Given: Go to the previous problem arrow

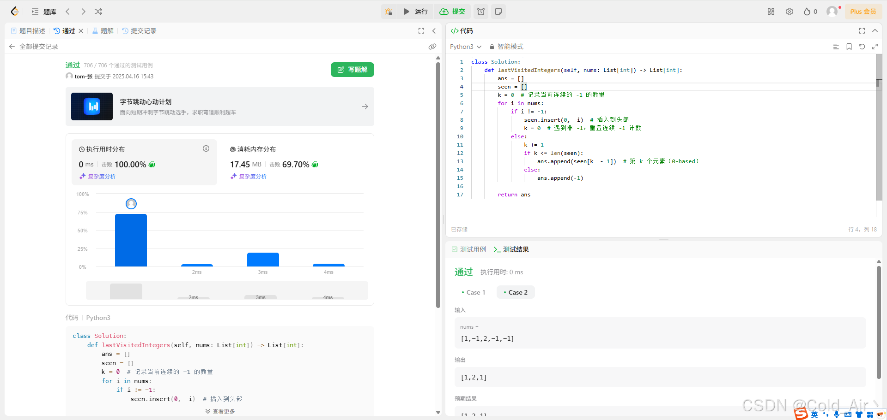Looking at the screenshot, I should click(x=68, y=12).
